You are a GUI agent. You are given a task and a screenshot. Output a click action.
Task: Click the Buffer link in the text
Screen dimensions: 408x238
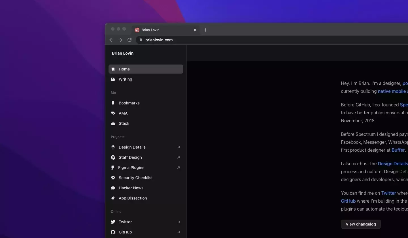tap(398, 150)
